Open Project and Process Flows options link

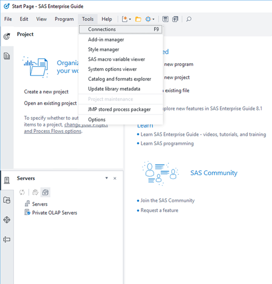[x=53, y=131]
